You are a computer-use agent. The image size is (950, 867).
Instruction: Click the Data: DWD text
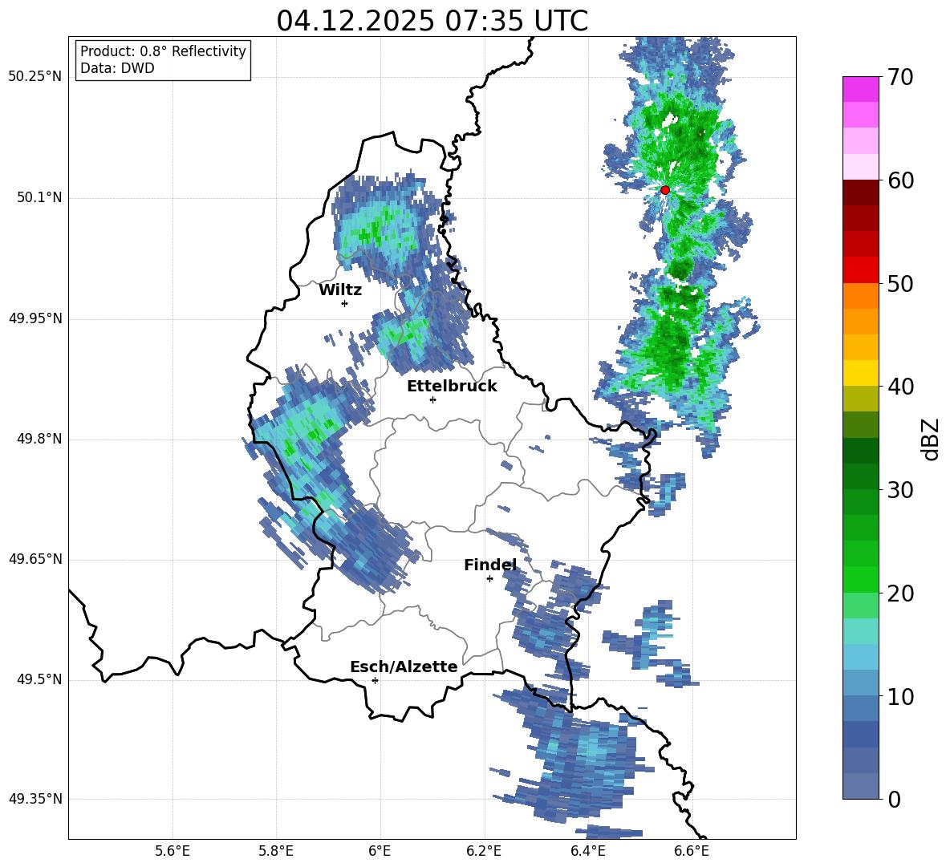click(x=117, y=68)
